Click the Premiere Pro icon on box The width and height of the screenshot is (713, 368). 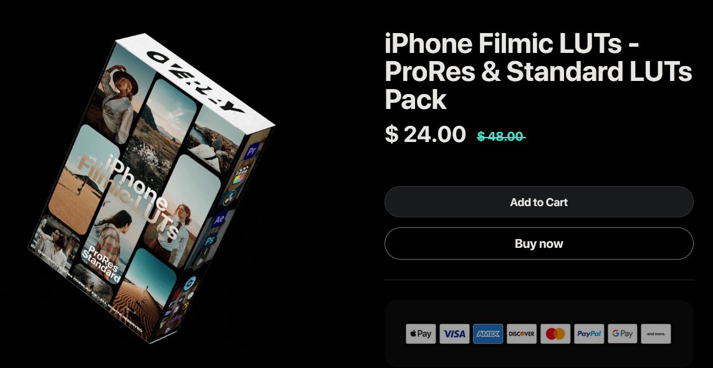[251, 150]
